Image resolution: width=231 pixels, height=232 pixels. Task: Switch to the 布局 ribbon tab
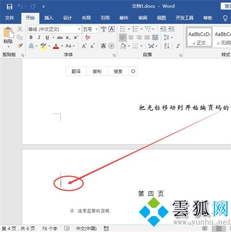coord(86,18)
